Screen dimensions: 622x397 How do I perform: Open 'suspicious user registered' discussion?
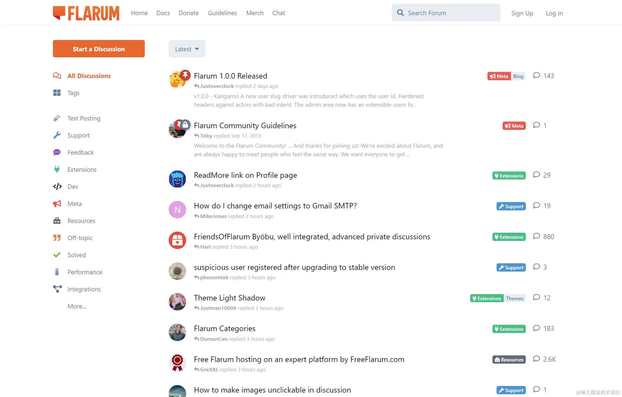(294, 267)
